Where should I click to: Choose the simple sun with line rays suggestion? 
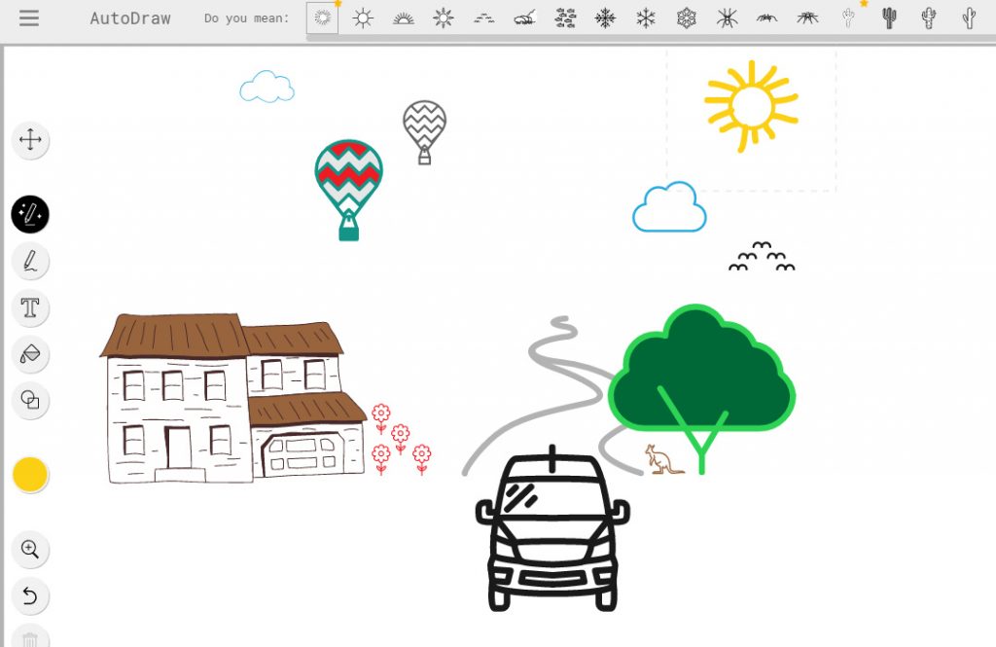click(363, 18)
